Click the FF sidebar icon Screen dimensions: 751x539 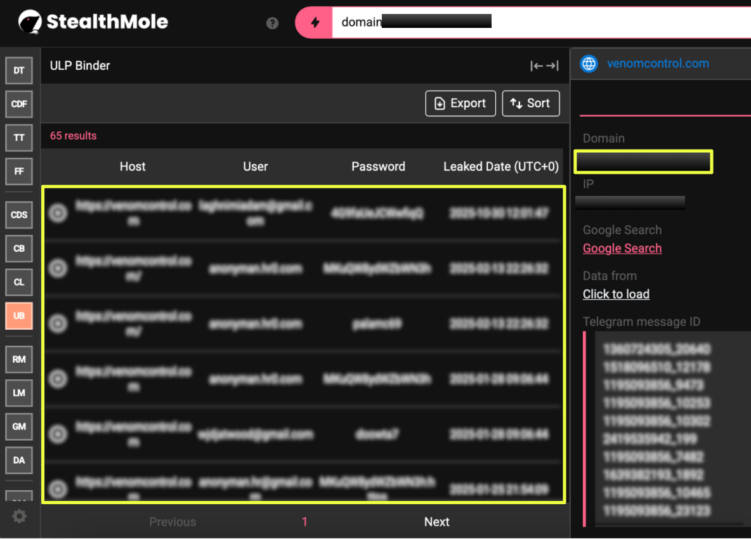(x=19, y=171)
